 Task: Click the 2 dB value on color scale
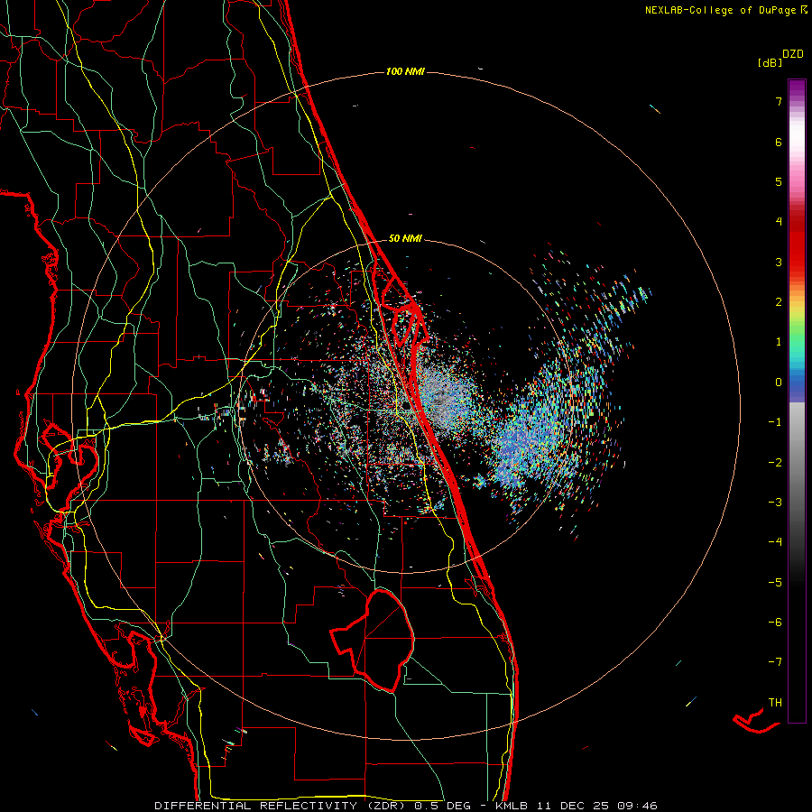[x=779, y=302]
